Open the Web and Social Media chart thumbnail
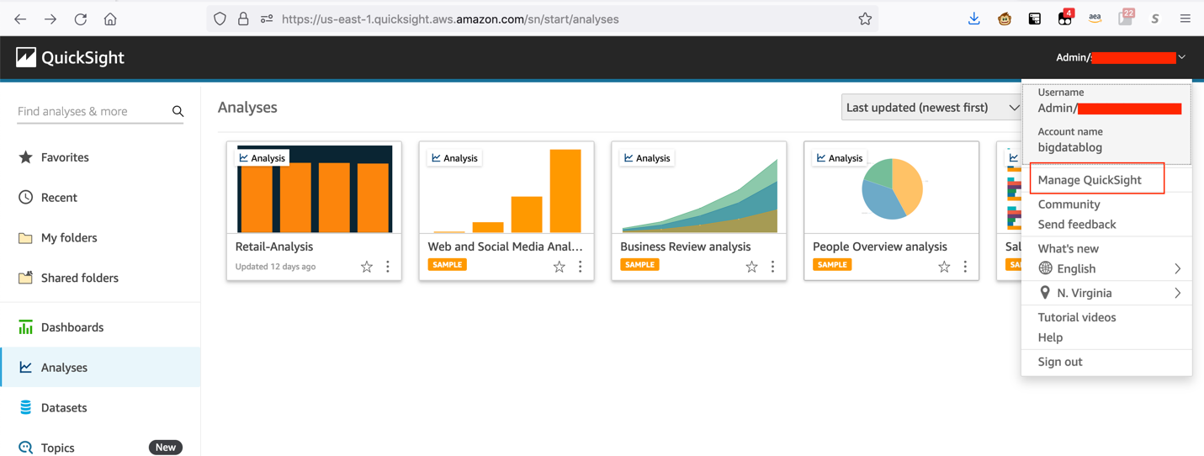Screen dimensions: 1204x456 507,188
